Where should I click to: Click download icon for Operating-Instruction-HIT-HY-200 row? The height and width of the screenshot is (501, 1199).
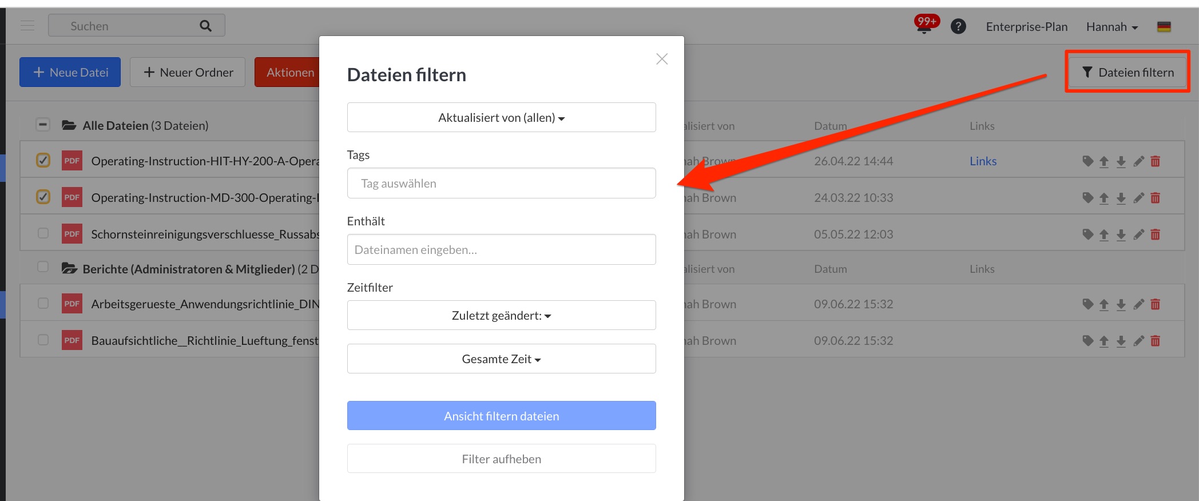coord(1121,161)
